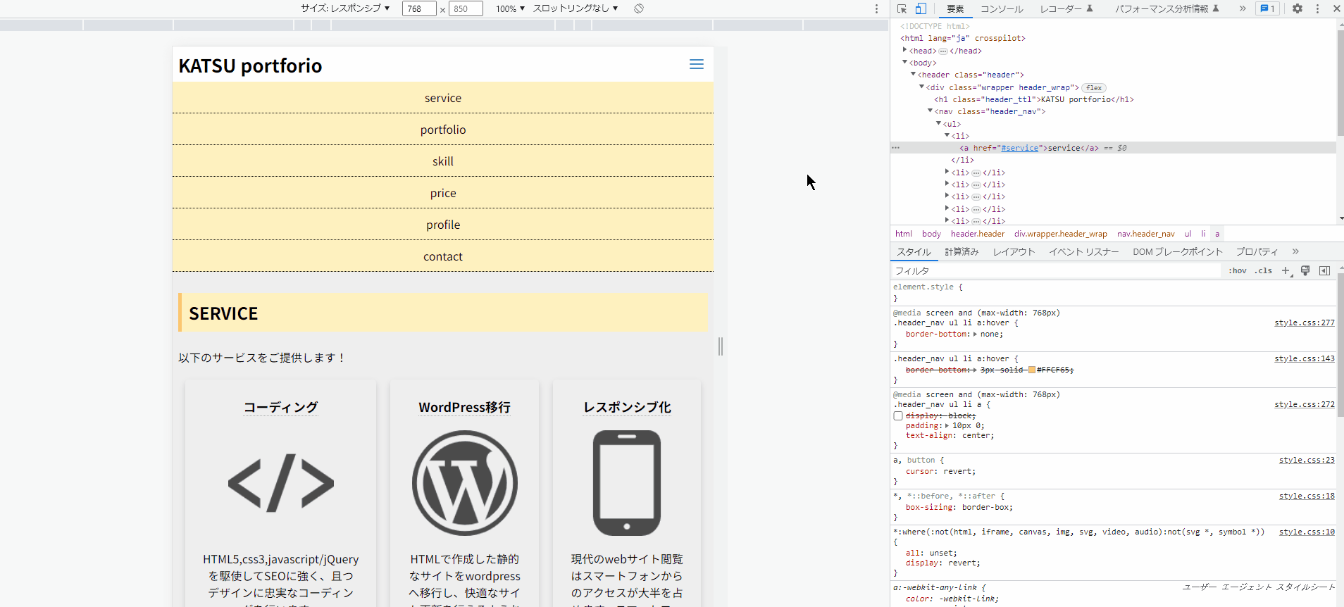
Task: Open the hamburger menu on KATSU portforio
Action: pos(696,64)
